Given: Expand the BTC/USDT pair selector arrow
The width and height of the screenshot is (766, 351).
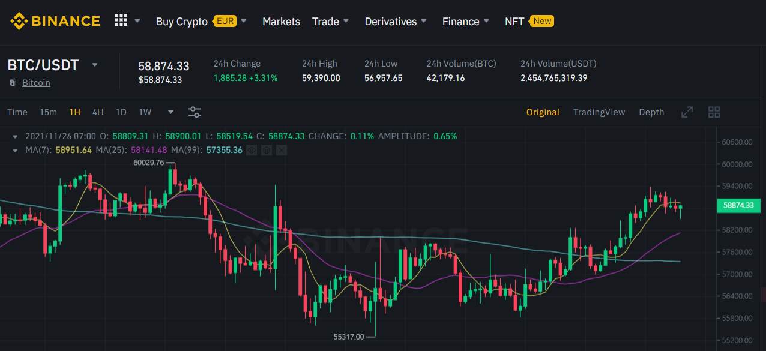Looking at the screenshot, I should point(94,65).
